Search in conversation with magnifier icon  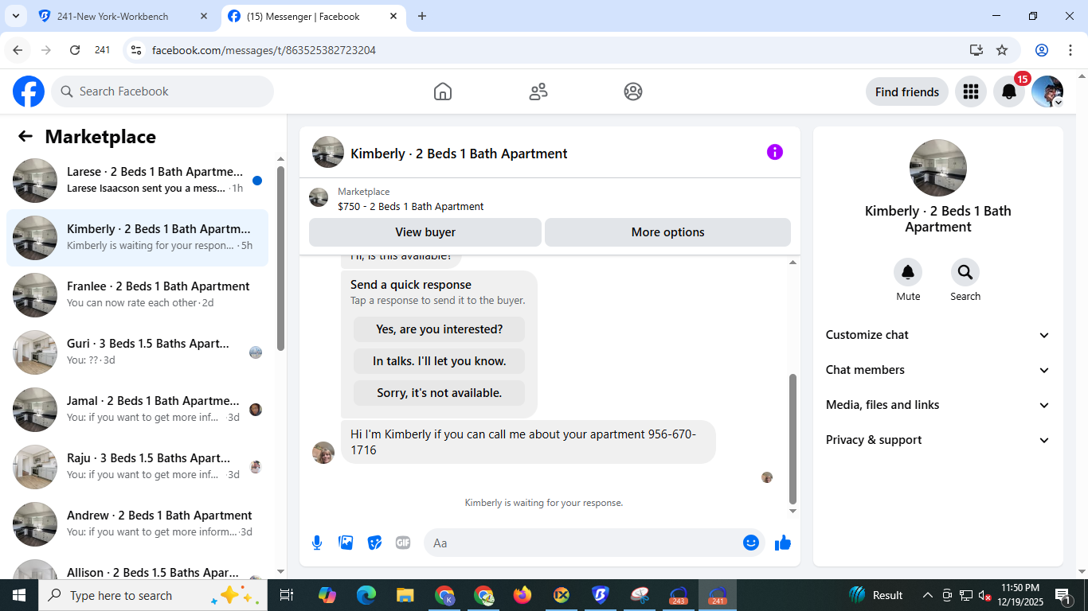[965, 273]
